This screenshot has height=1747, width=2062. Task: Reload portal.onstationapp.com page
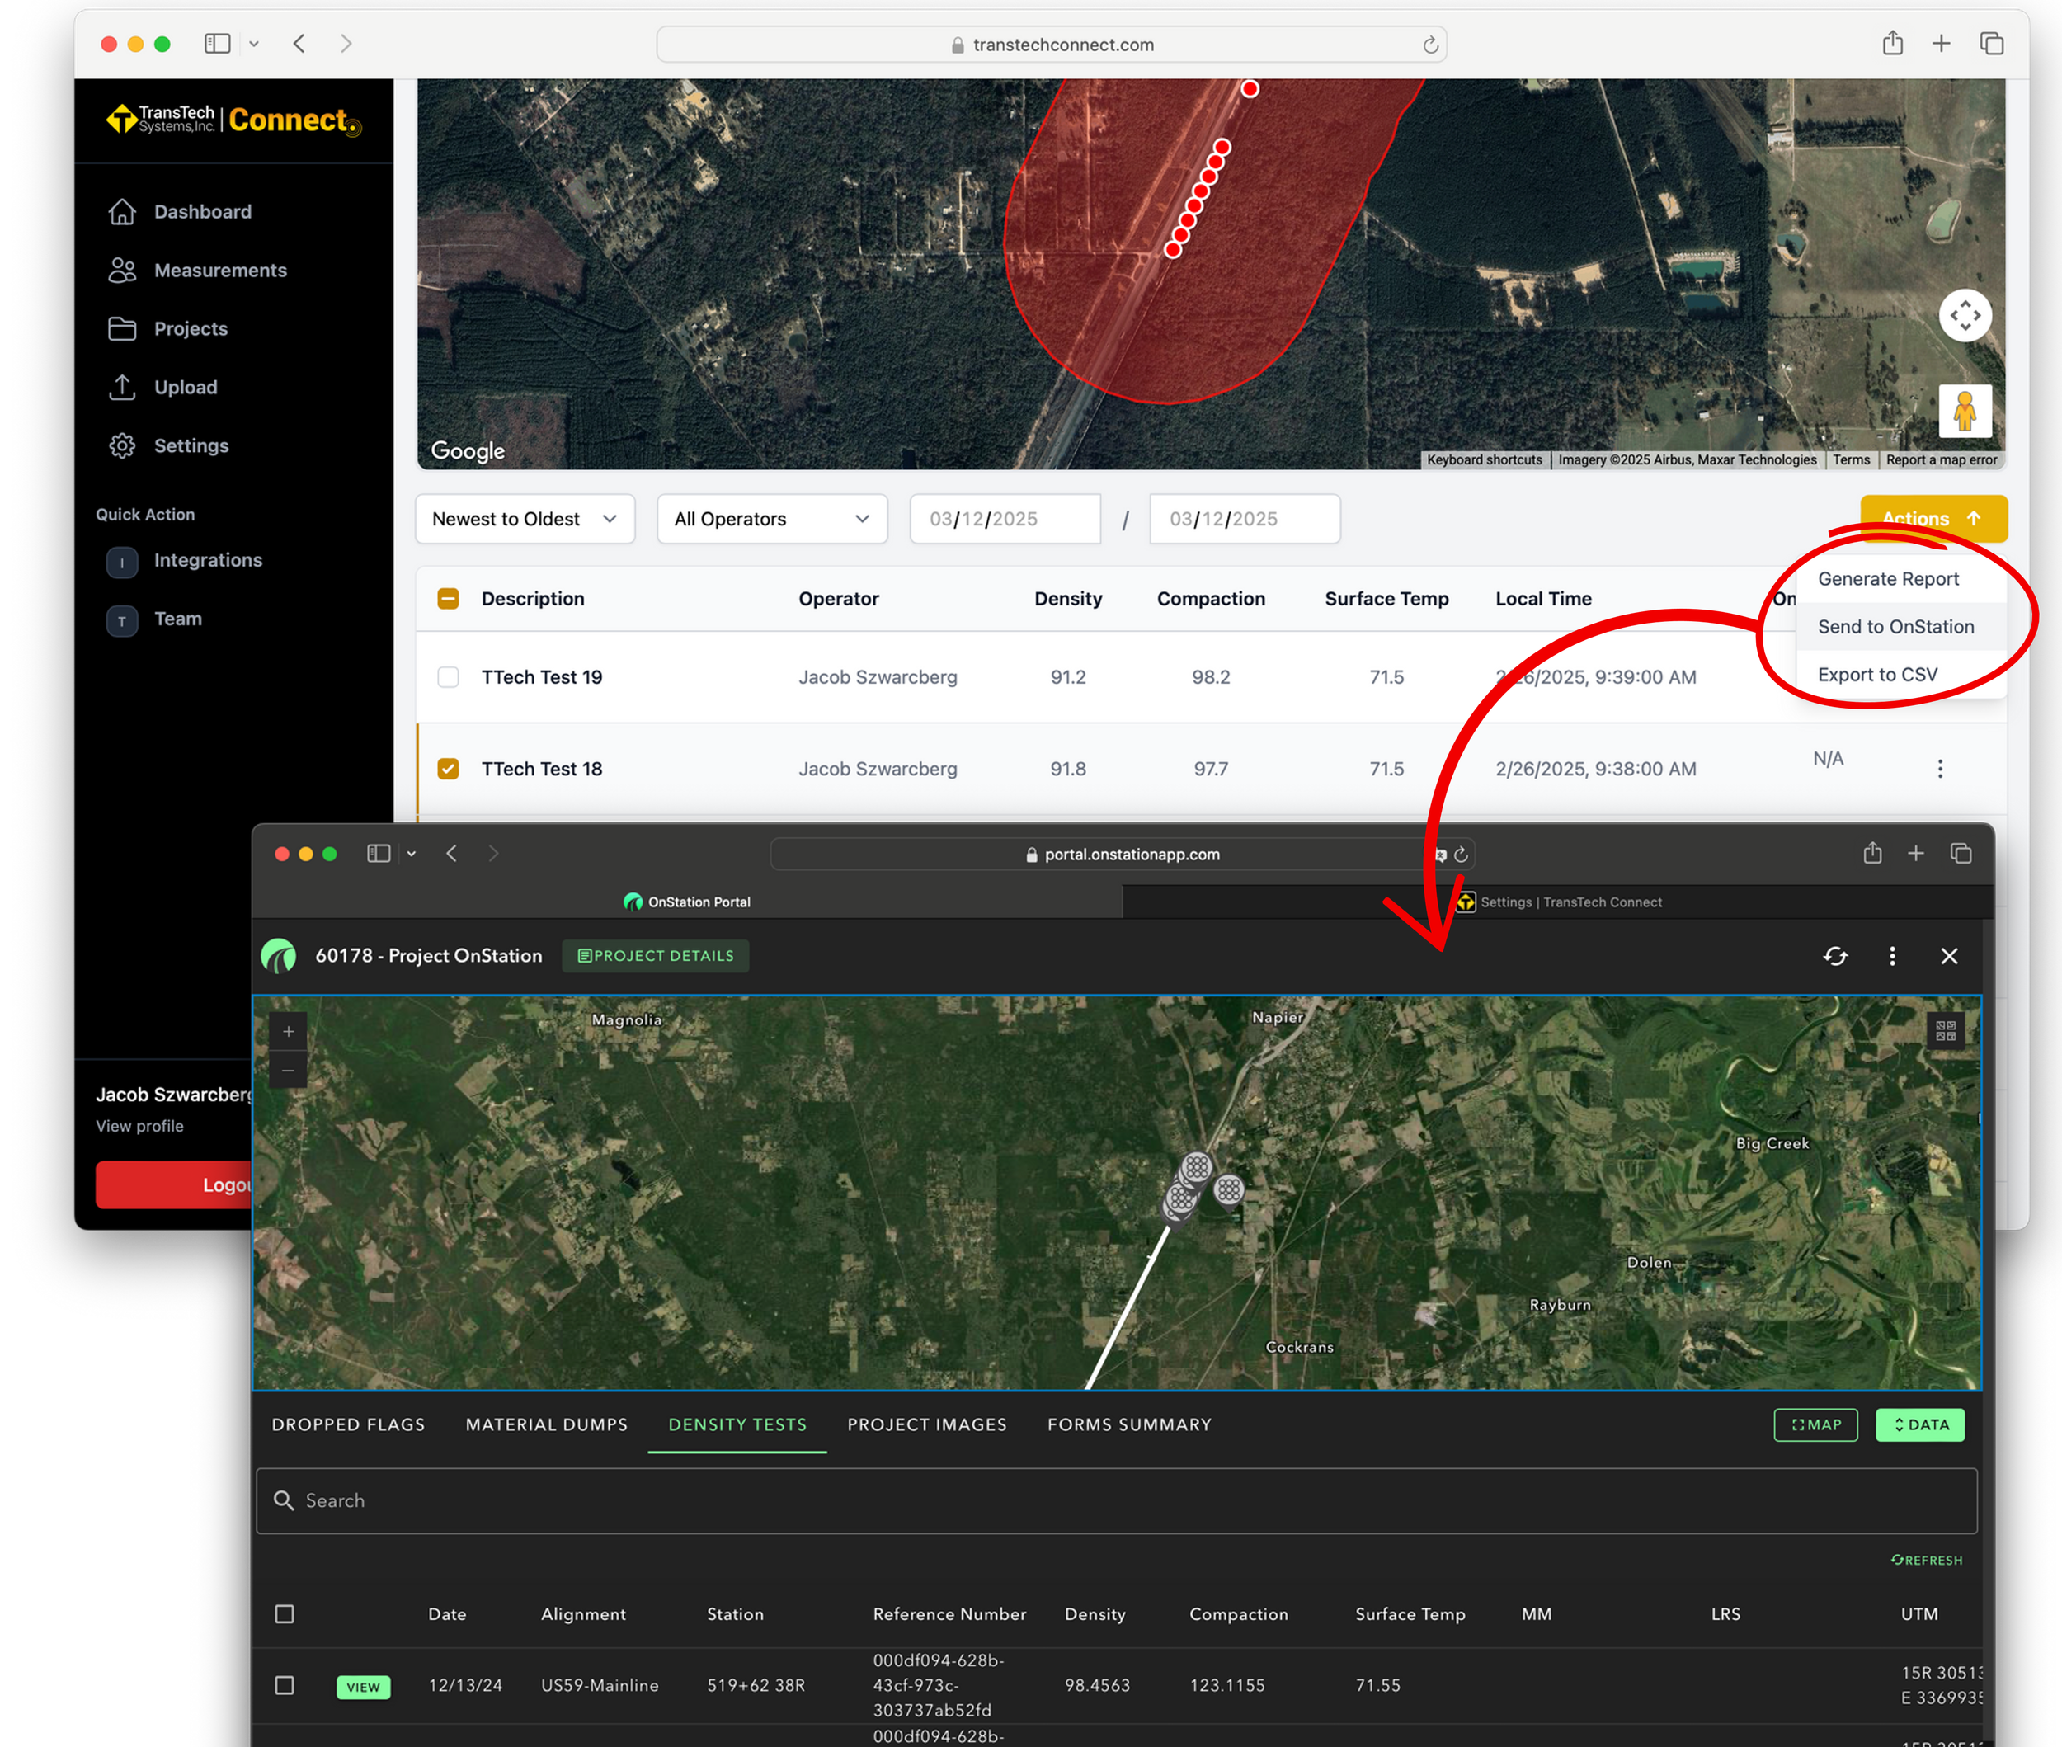tap(1461, 855)
